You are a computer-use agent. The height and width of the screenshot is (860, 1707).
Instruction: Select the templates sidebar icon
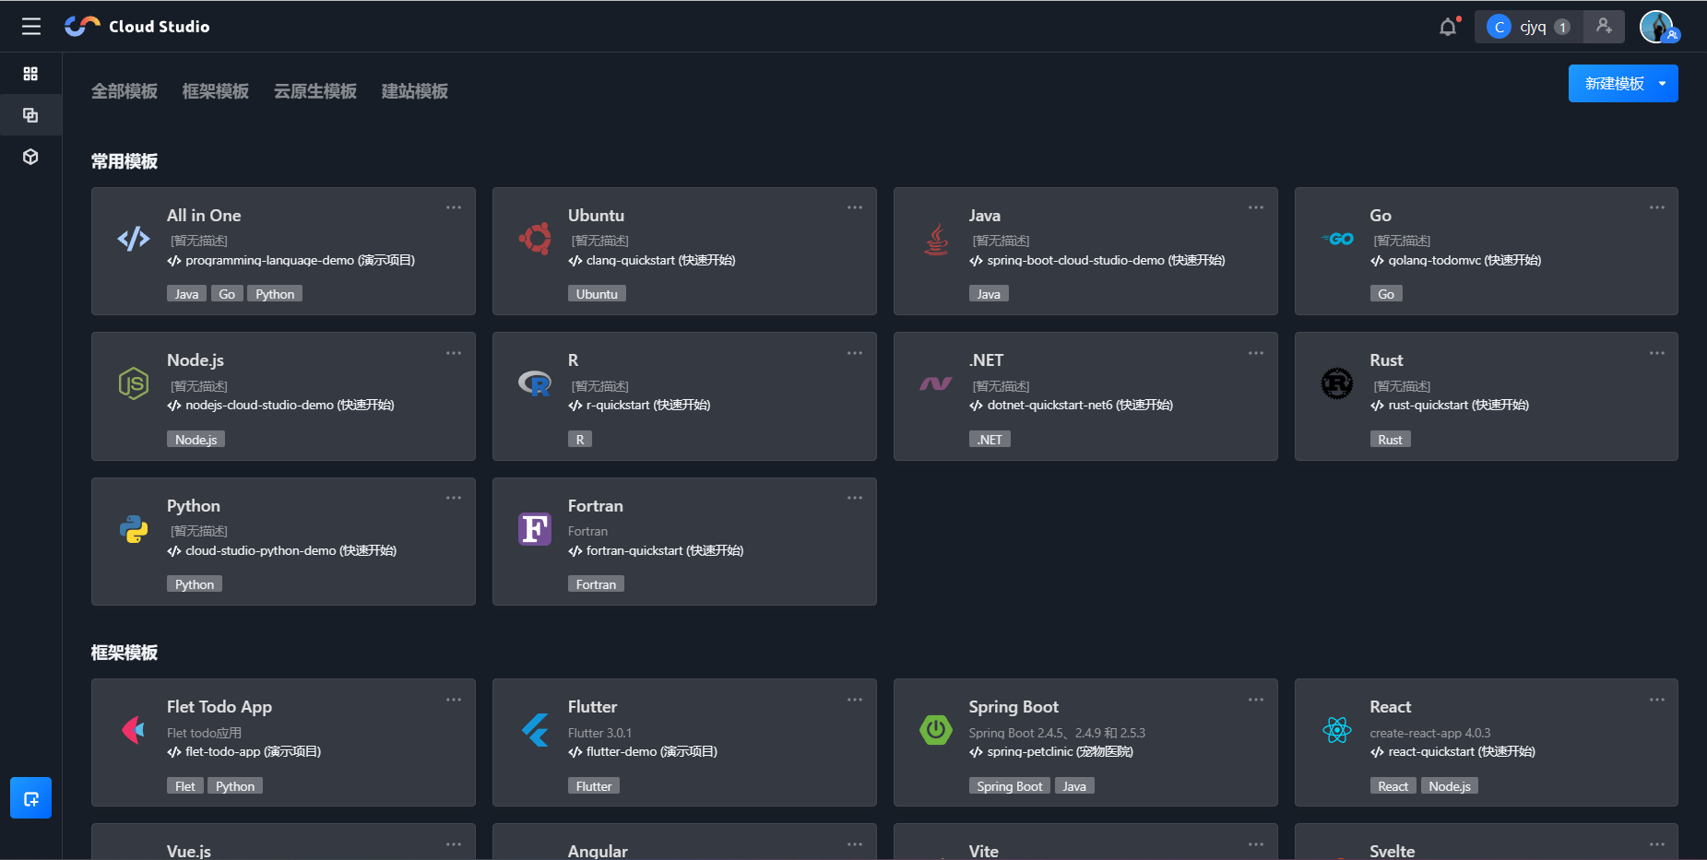[30, 115]
